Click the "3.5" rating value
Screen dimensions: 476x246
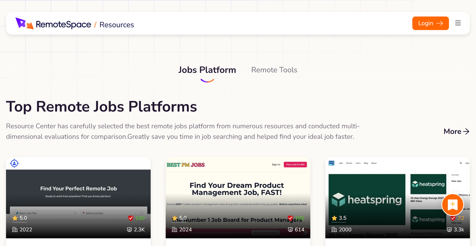343,218
